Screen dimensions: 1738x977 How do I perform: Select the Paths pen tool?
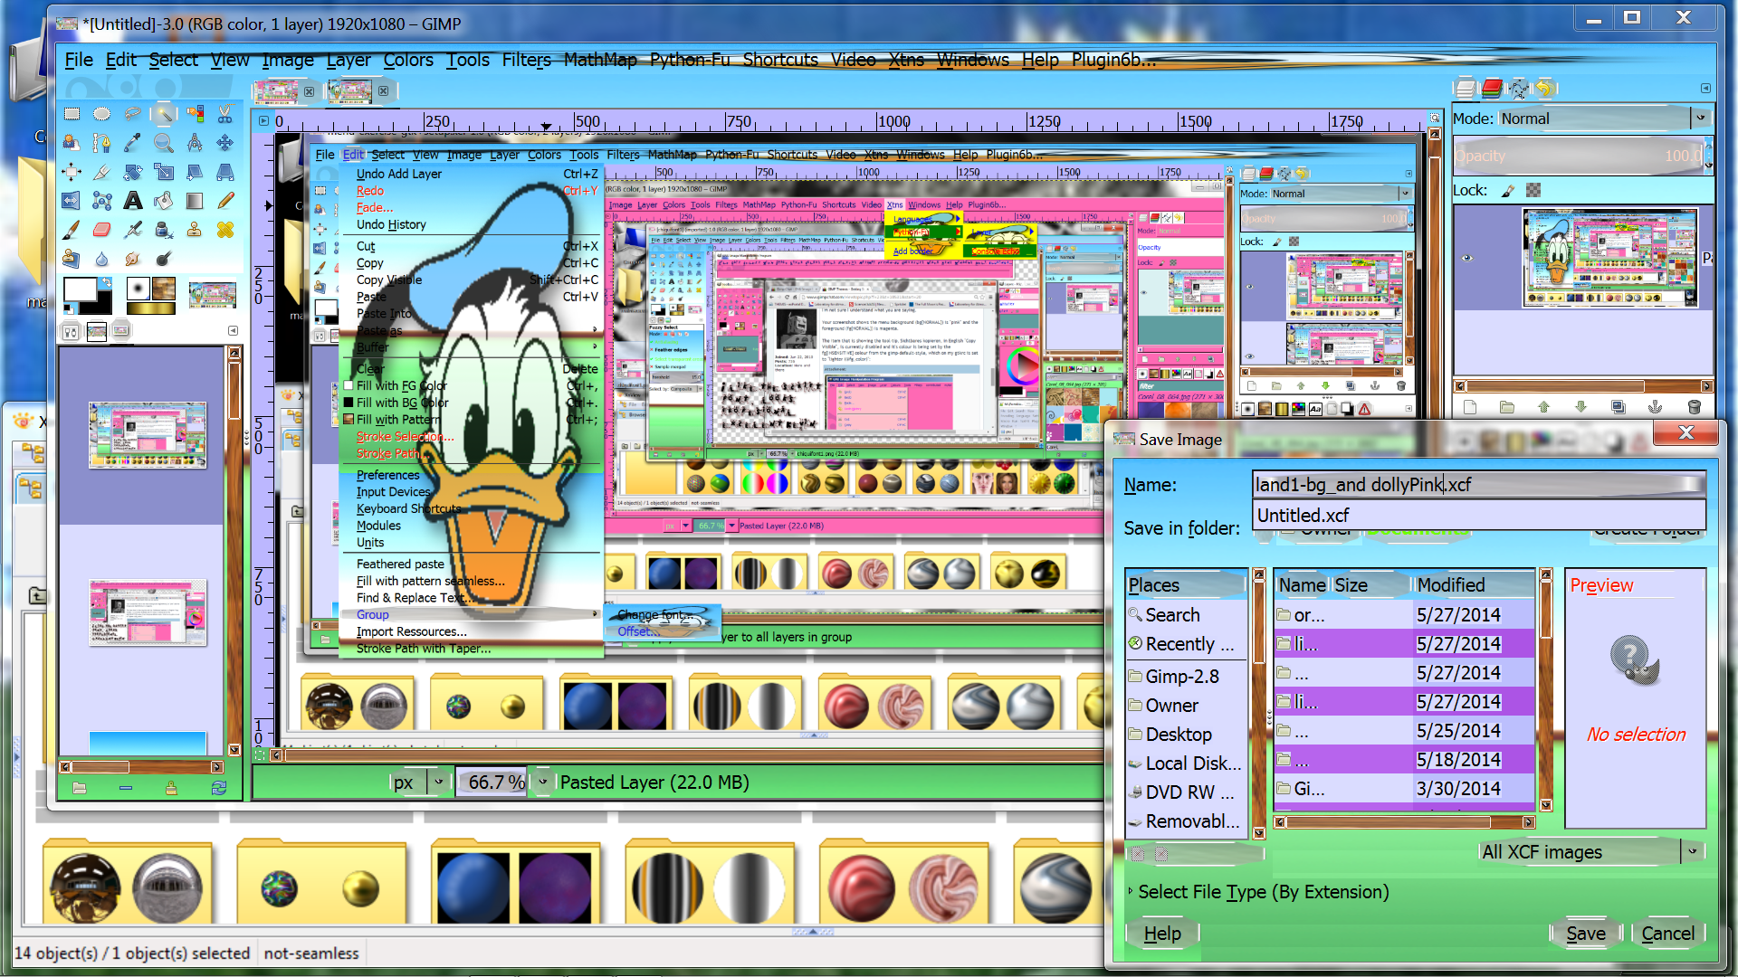coord(102,143)
